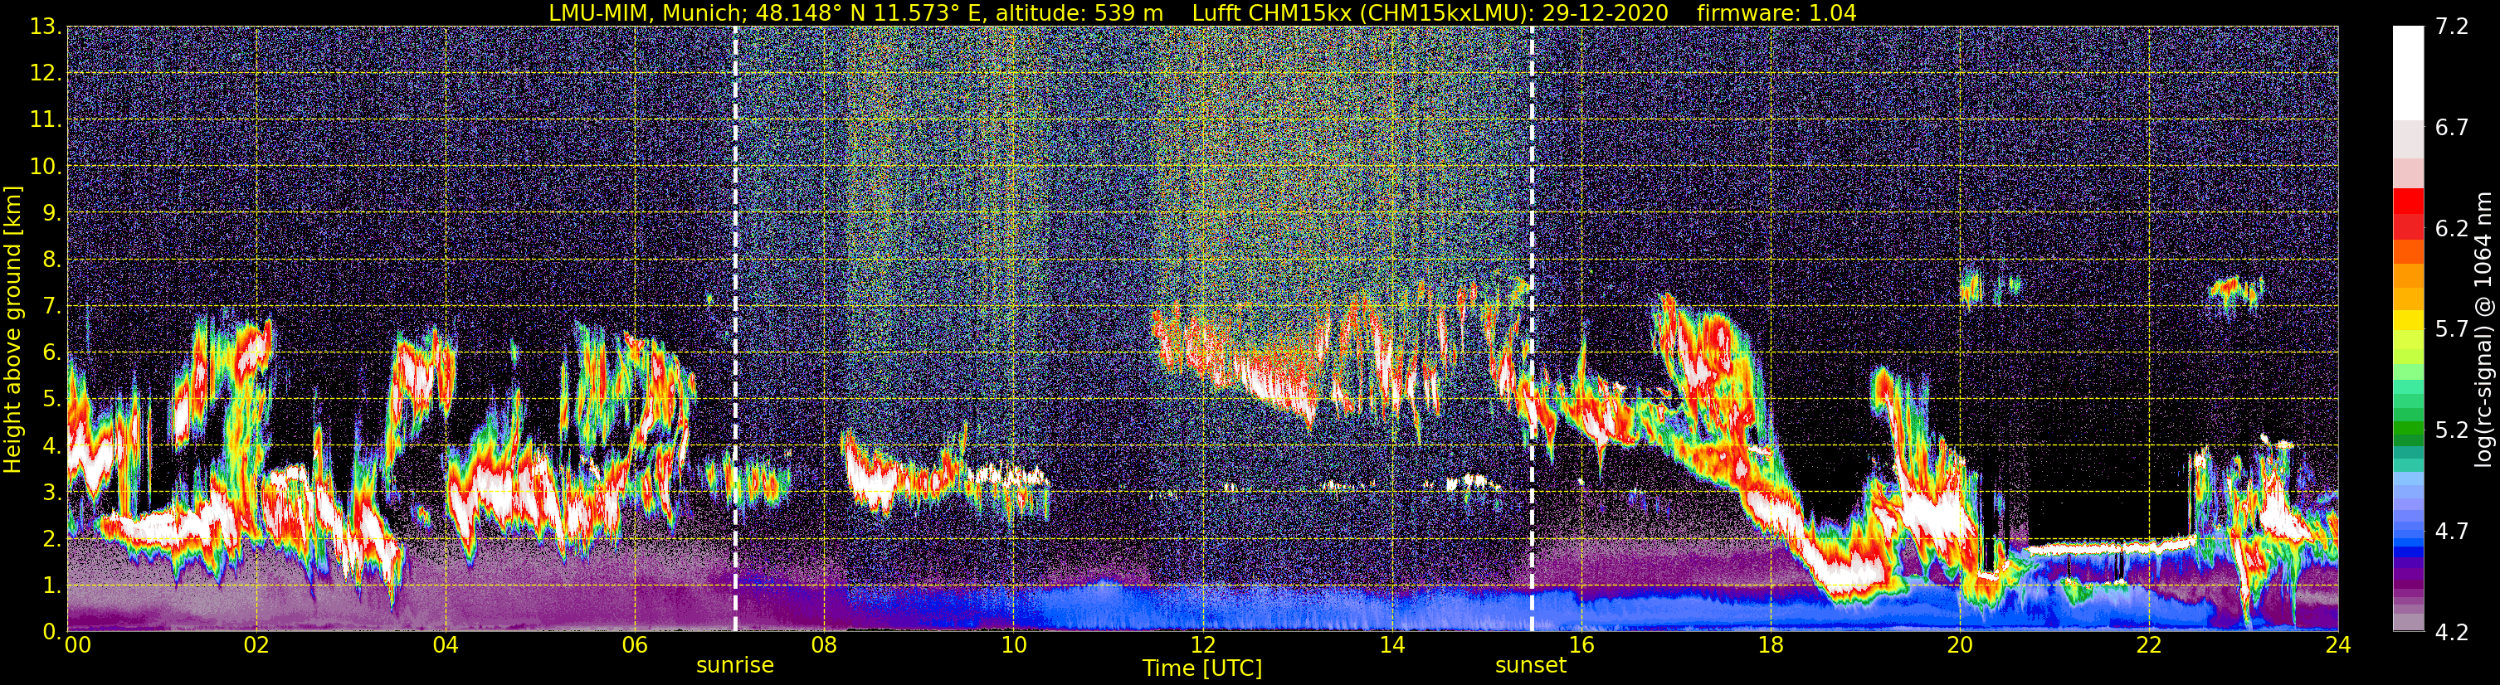Click height tick label '13.'
The height and width of the screenshot is (685, 2500).
click(x=45, y=27)
